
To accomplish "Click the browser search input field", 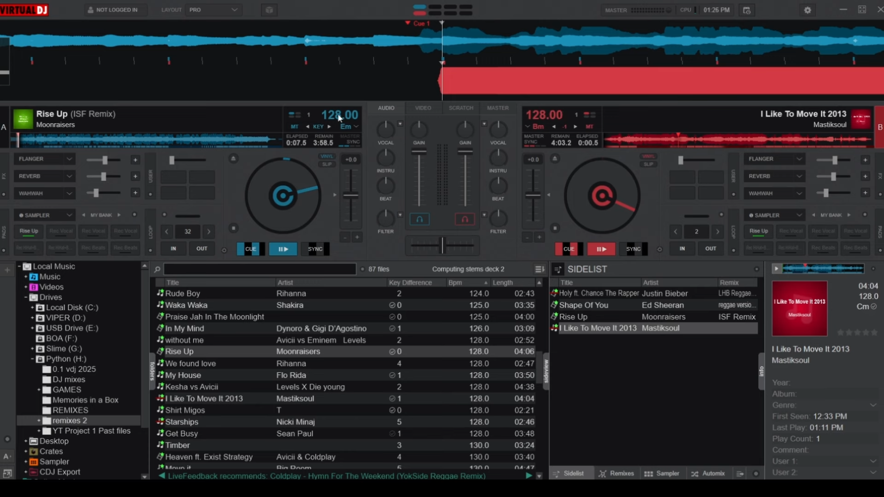I will 260,269.
